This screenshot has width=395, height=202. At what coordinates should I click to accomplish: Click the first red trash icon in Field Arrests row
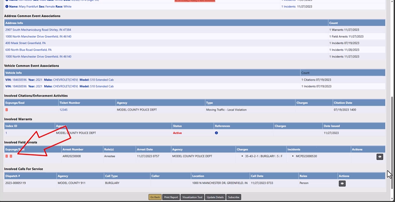[7, 156]
